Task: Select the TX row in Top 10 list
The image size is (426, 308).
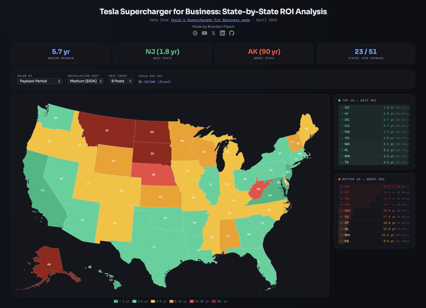Action: [374, 162]
